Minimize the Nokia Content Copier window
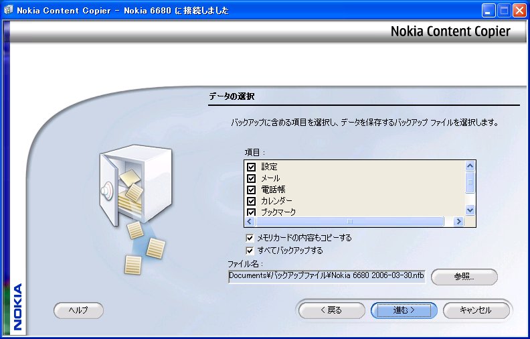530x339 pixels. 488,11
